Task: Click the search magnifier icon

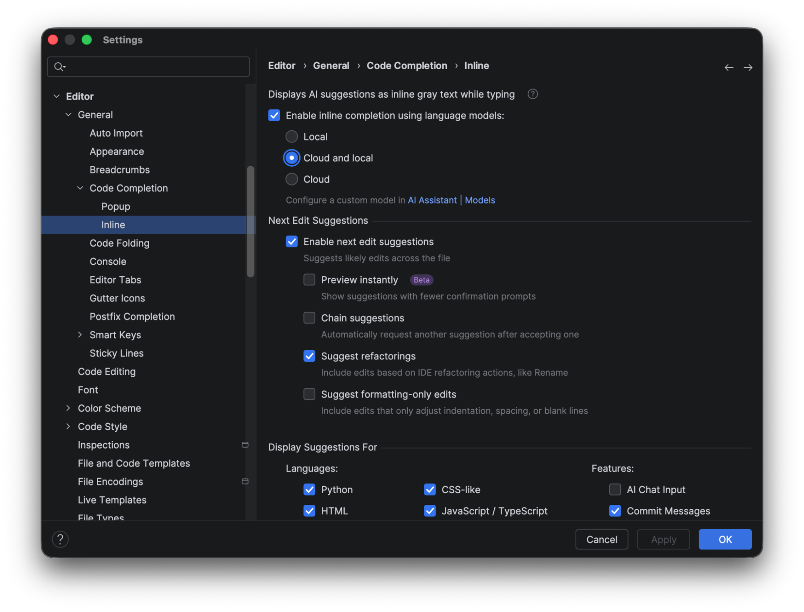Action: coord(59,67)
